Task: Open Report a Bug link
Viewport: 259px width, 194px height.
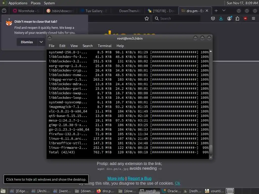Action: coord(139,179)
